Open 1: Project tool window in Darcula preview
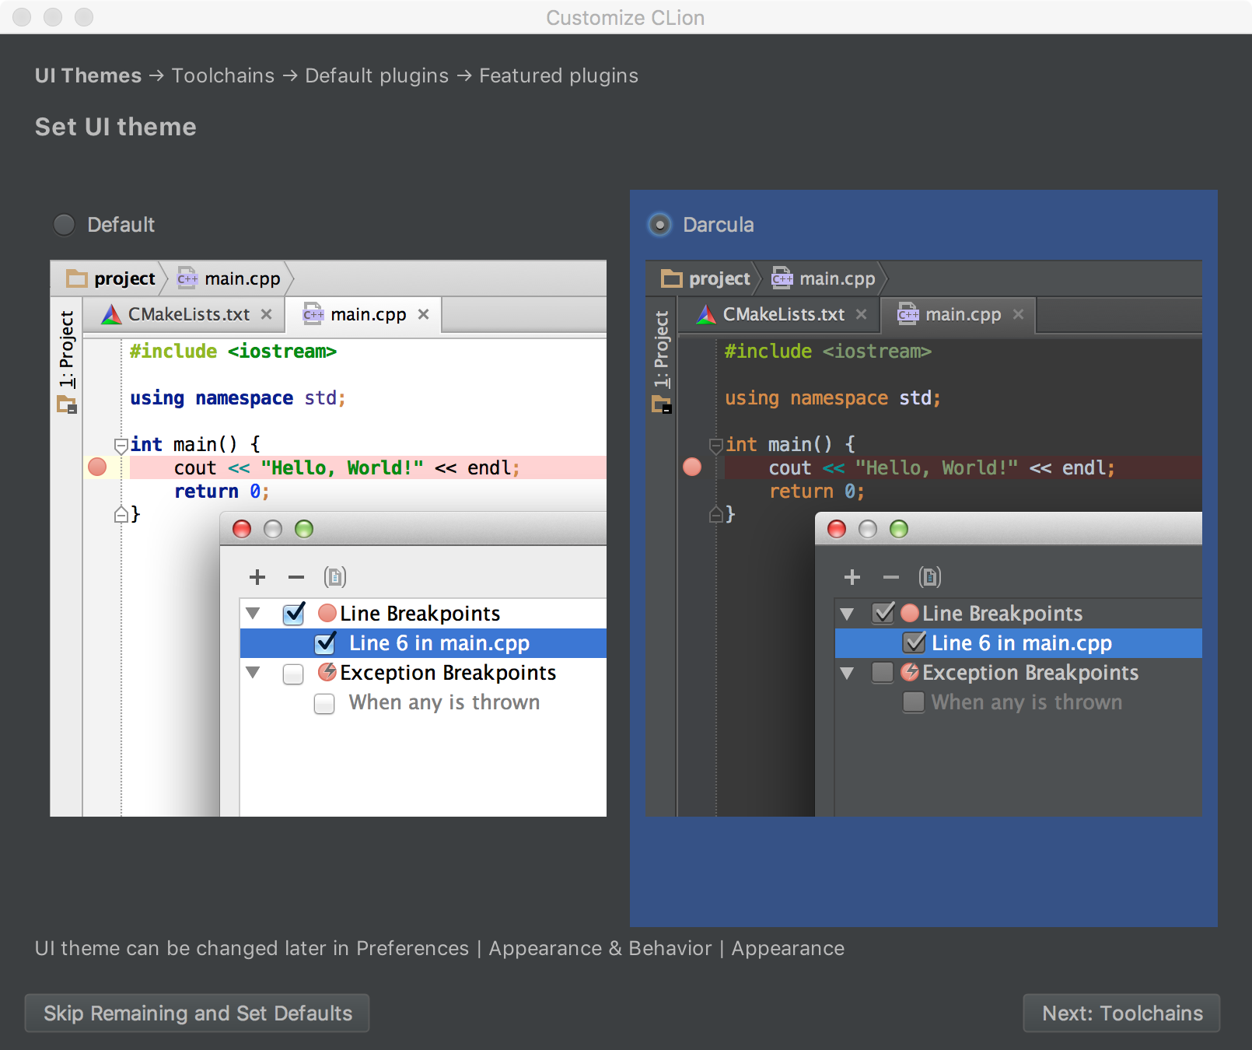Image resolution: width=1252 pixels, height=1050 pixels. click(662, 348)
